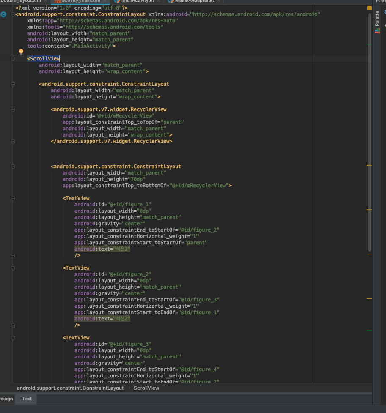Click the xmlns:app namespace declaration line
Screen dimensions: 386x413
click(x=102, y=21)
